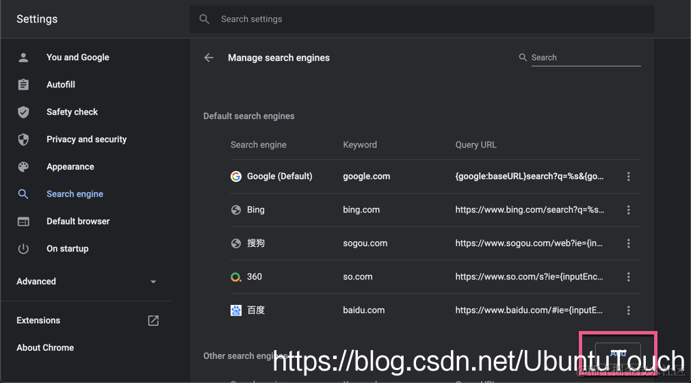This screenshot has height=383, width=691.
Task: Select Privacy and security in the sidebar
Action: click(86, 140)
